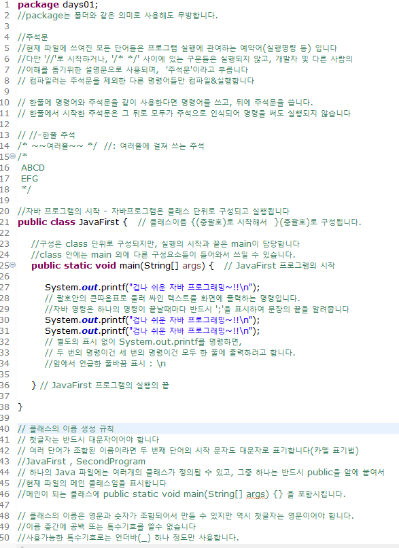The height and width of the screenshot is (548, 399).
Task: Click the comment on line 41 about 대문자
Action: click(x=88, y=440)
